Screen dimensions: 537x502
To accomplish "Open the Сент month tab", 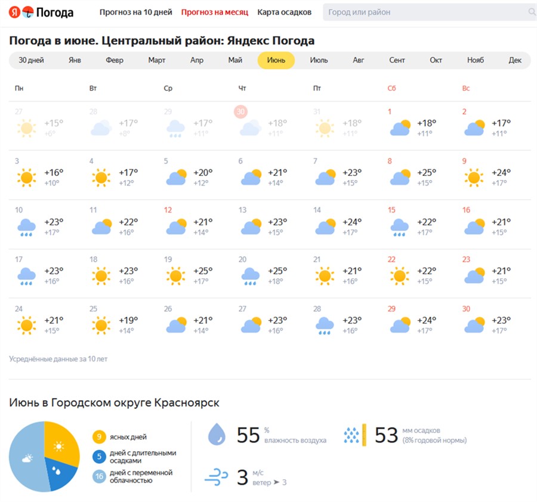I will (x=397, y=60).
